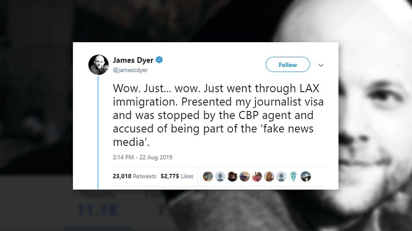Image resolution: width=412 pixels, height=231 pixels.
Task: Open the gray default avatar beside the beach photo
Action: 220,176
